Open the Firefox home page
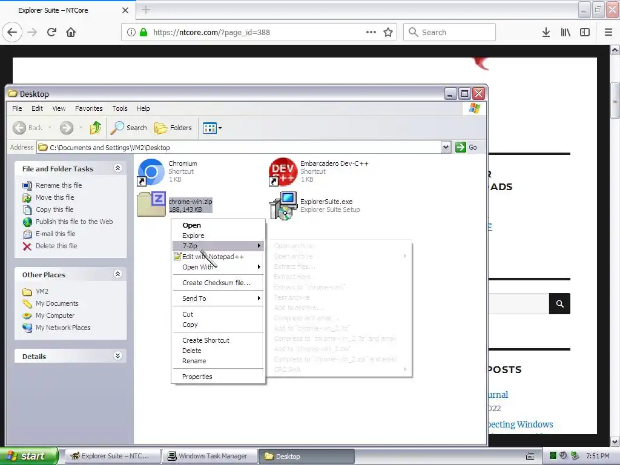Viewport: 620px width, 465px height. (71, 32)
